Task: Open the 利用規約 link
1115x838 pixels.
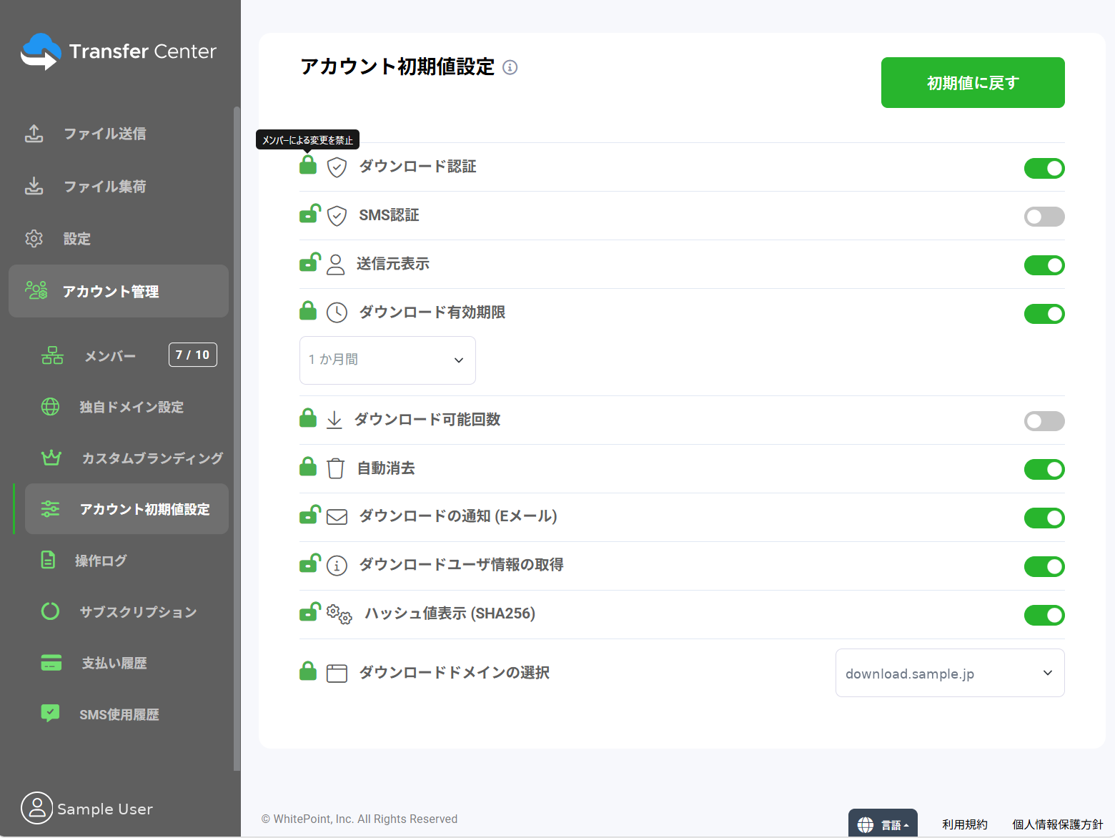Action: point(964,824)
